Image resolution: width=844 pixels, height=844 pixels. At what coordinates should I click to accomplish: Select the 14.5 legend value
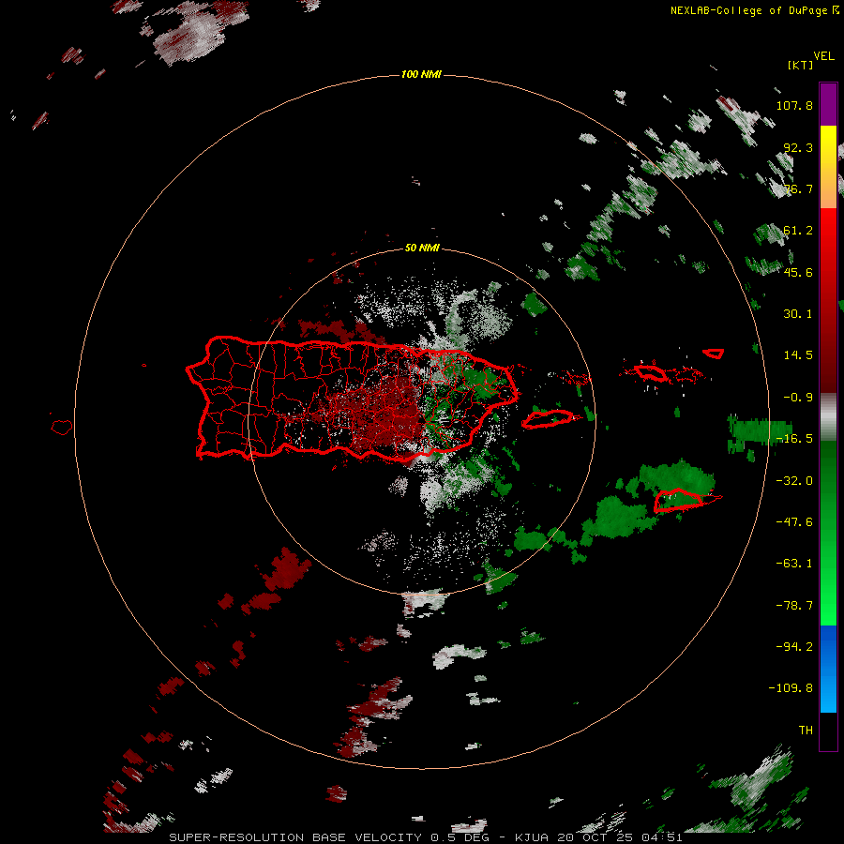coord(798,355)
